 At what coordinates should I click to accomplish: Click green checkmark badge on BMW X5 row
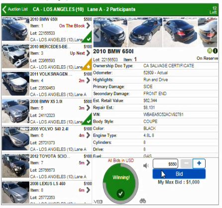88,121
